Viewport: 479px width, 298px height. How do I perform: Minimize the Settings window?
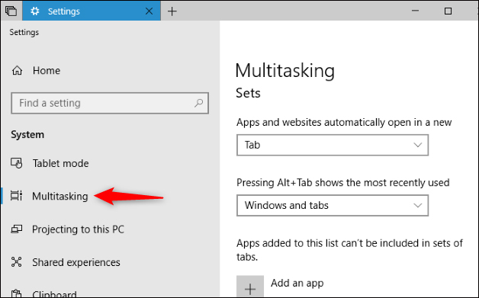(x=415, y=11)
